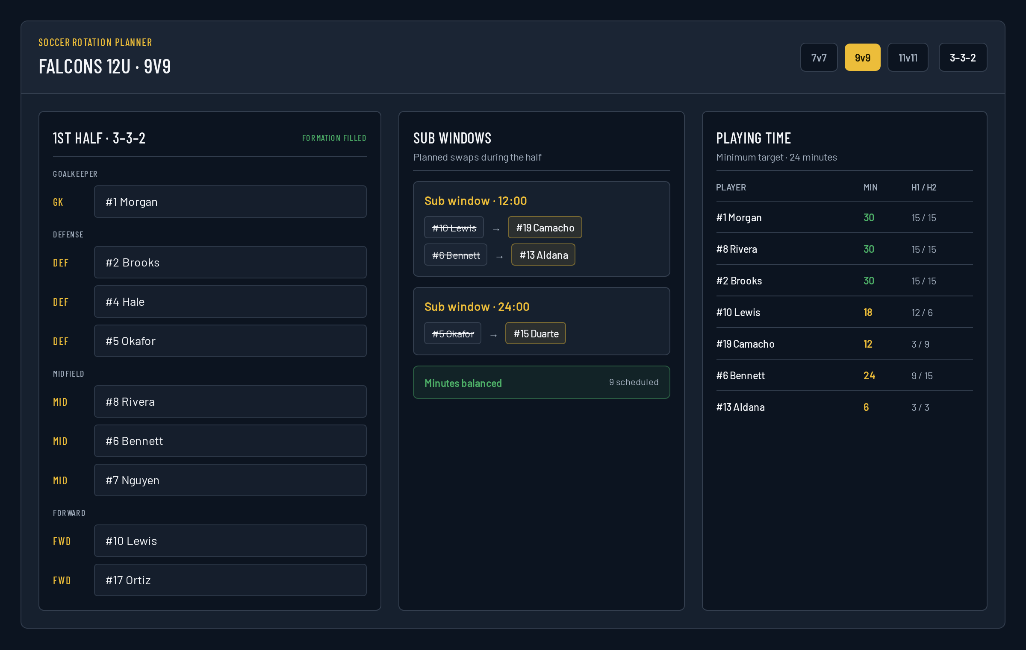Image resolution: width=1026 pixels, height=650 pixels.
Task: Click the SUB WINDOWS panel heading
Action: [x=452, y=138]
